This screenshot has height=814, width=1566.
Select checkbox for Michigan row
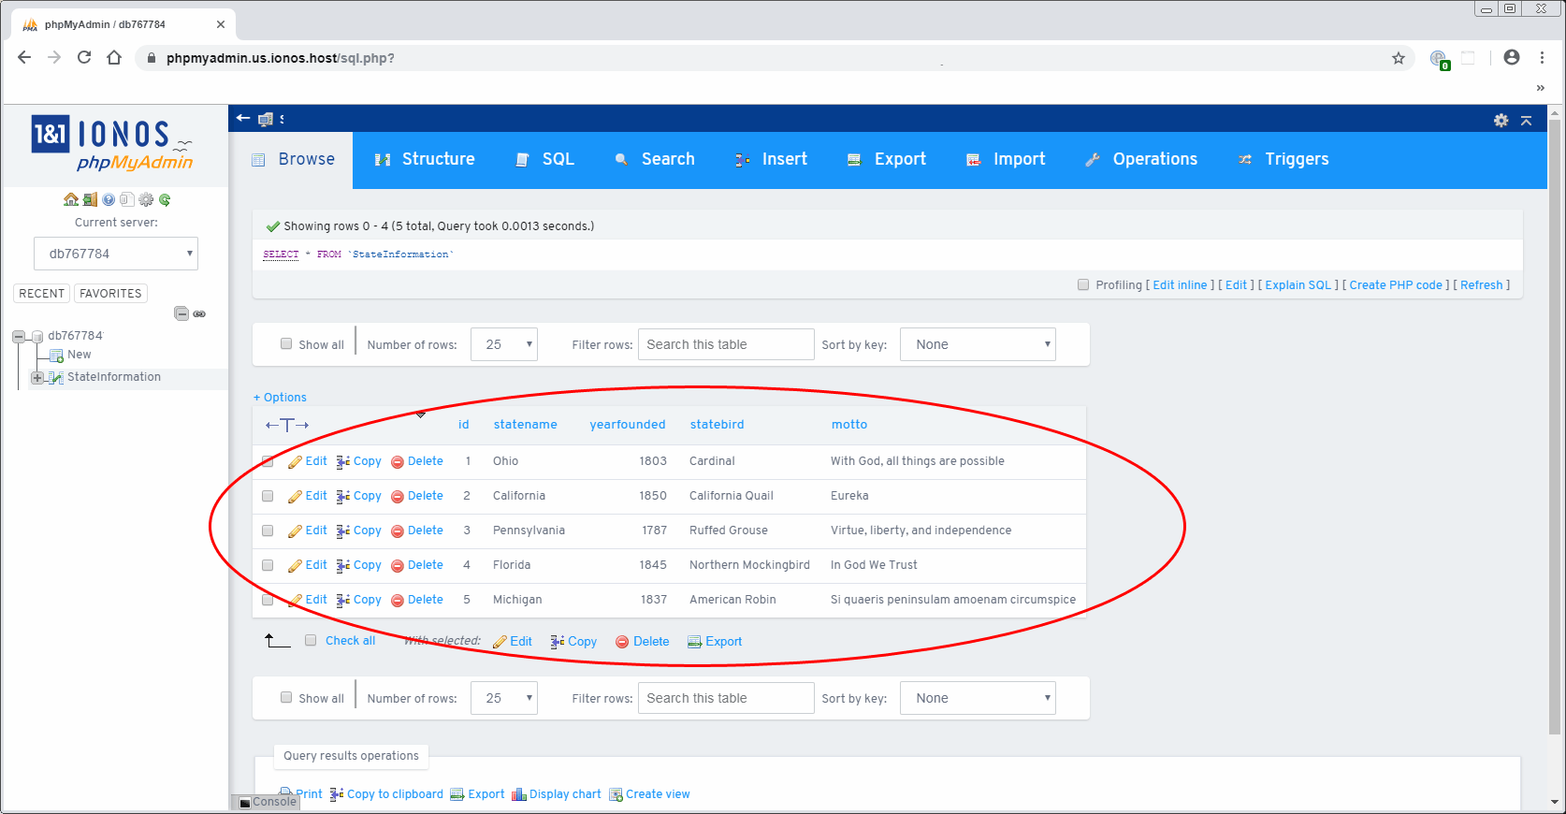(268, 600)
